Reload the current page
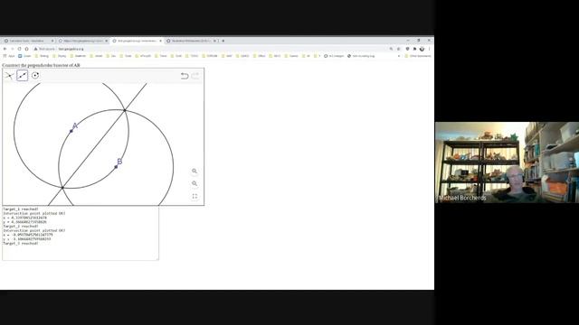Image resolution: width=579 pixels, height=325 pixels. [x=20, y=49]
